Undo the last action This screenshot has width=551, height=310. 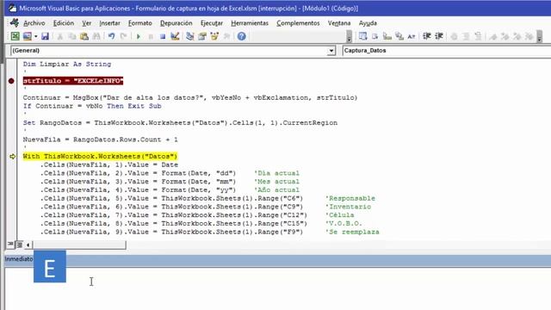111,36
